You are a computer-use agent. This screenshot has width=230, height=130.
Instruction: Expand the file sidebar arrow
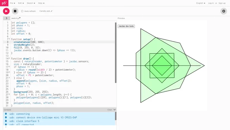[x=6, y=18]
